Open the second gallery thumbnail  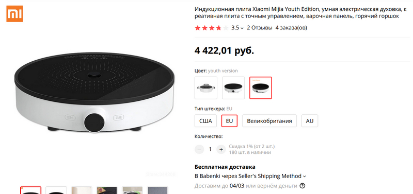click(56, 190)
